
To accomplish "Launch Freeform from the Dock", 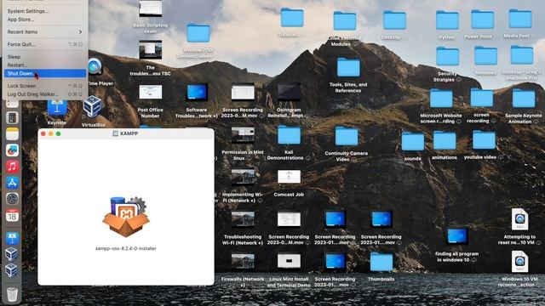I will point(12,150).
